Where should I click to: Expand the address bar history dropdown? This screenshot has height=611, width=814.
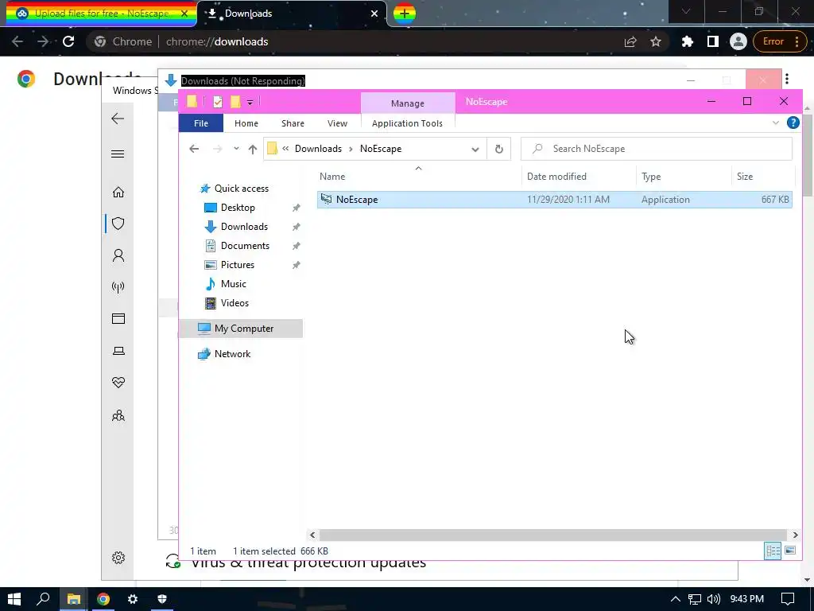click(x=475, y=149)
